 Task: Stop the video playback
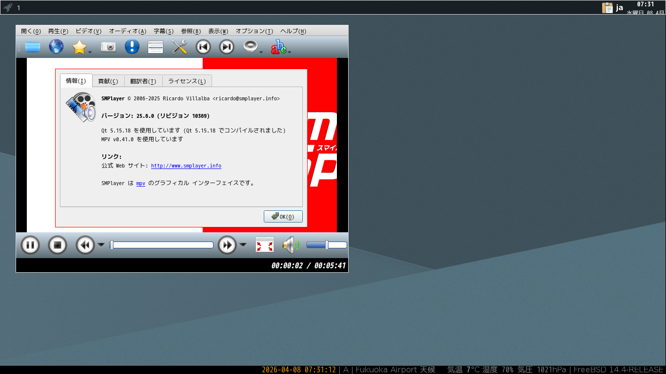[58, 244]
